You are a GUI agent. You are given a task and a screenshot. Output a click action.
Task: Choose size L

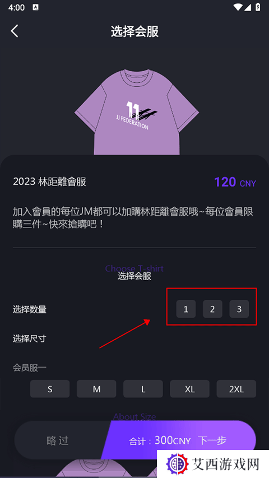click(x=143, y=389)
